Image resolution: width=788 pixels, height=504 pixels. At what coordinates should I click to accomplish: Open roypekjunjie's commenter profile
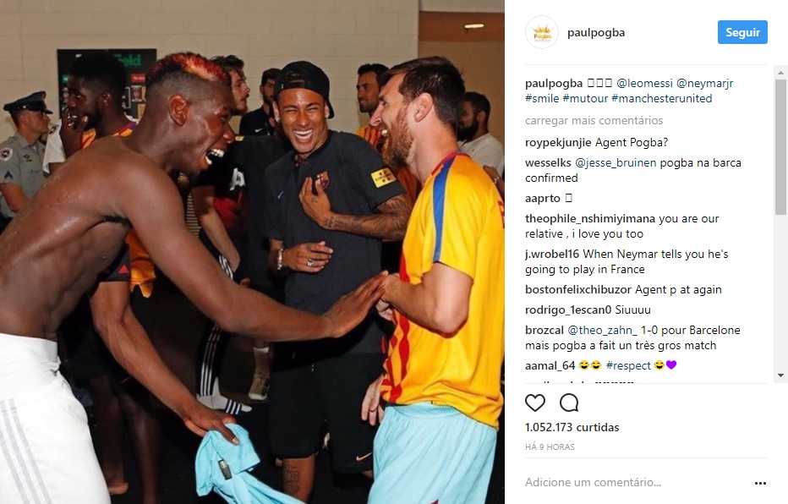tap(558, 143)
